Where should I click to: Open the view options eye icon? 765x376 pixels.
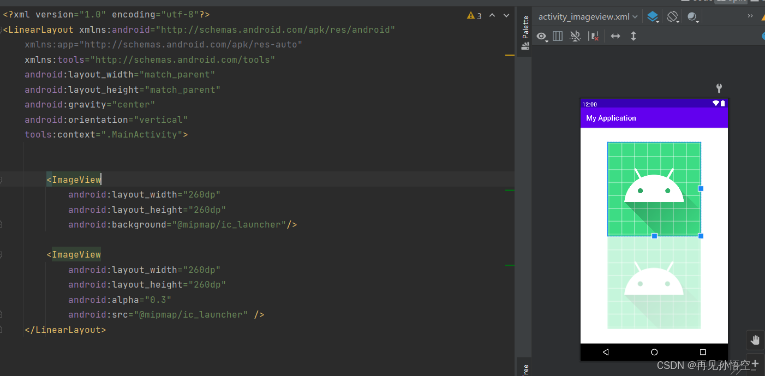[541, 36]
